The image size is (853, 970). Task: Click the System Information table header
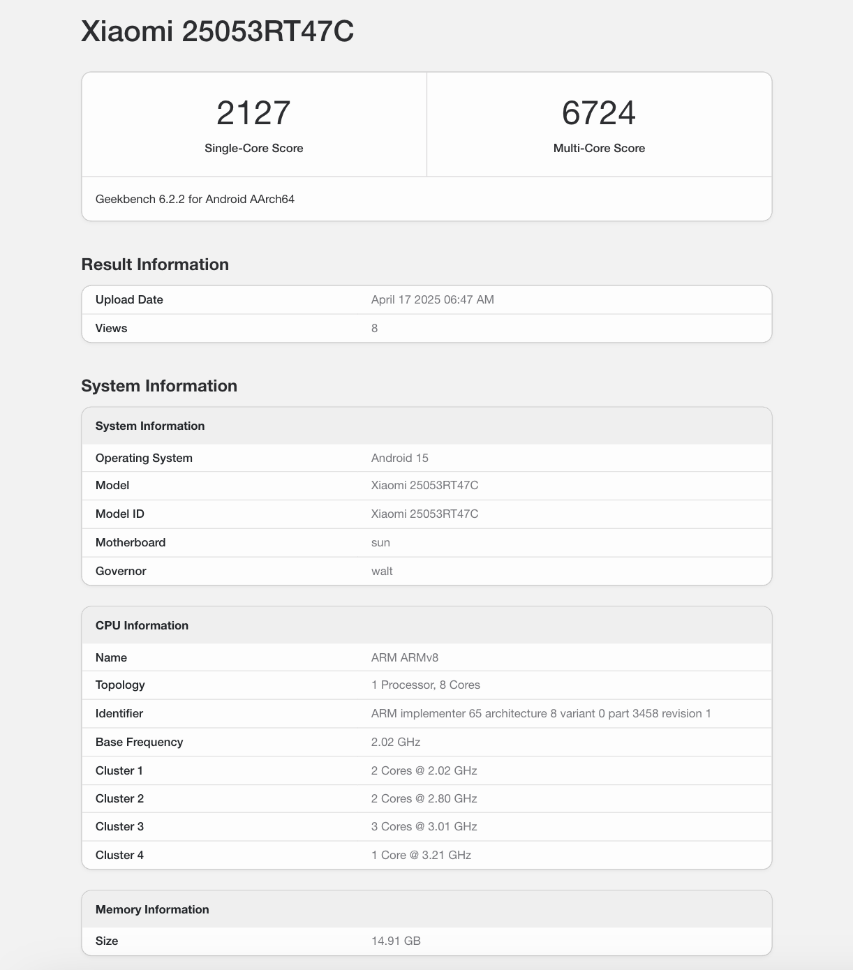pyautogui.click(x=150, y=426)
